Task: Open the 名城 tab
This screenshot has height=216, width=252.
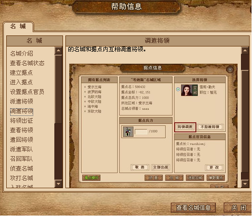Action: click(x=18, y=26)
